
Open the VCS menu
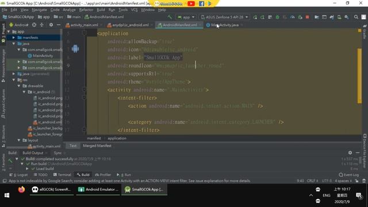134,10
